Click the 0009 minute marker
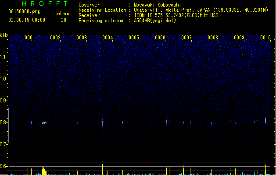This screenshot has width=276, height=175. coord(239,38)
